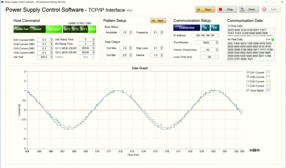The height and width of the screenshot is (168, 286).
Task: Click the Save button
Action: click(249, 10)
